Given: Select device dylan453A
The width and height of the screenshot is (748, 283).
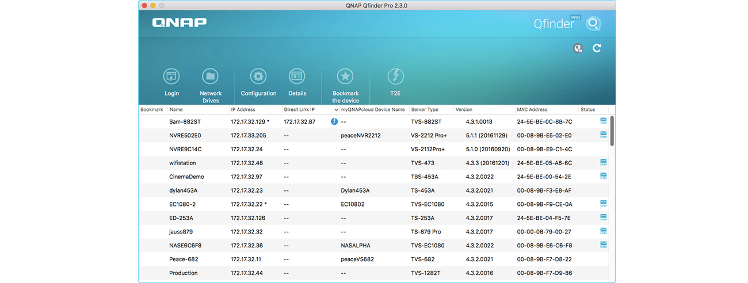Looking at the screenshot, I should 374,190.
